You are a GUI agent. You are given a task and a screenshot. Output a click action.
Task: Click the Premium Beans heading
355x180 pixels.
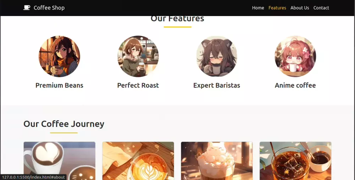pos(59,85)
